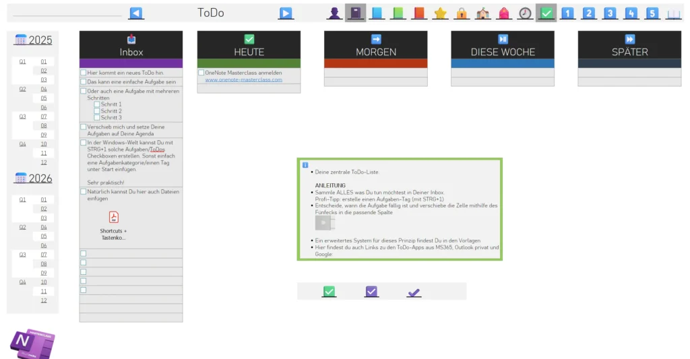Open Q4 under 2026
The width and height of the screenshot is (690, 359).
pyautogui.click(x=22, y=282)
